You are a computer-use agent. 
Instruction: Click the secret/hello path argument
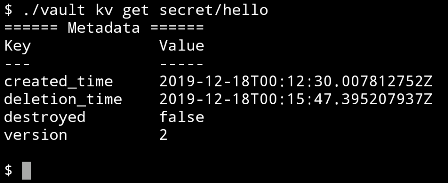coord(213,11)
